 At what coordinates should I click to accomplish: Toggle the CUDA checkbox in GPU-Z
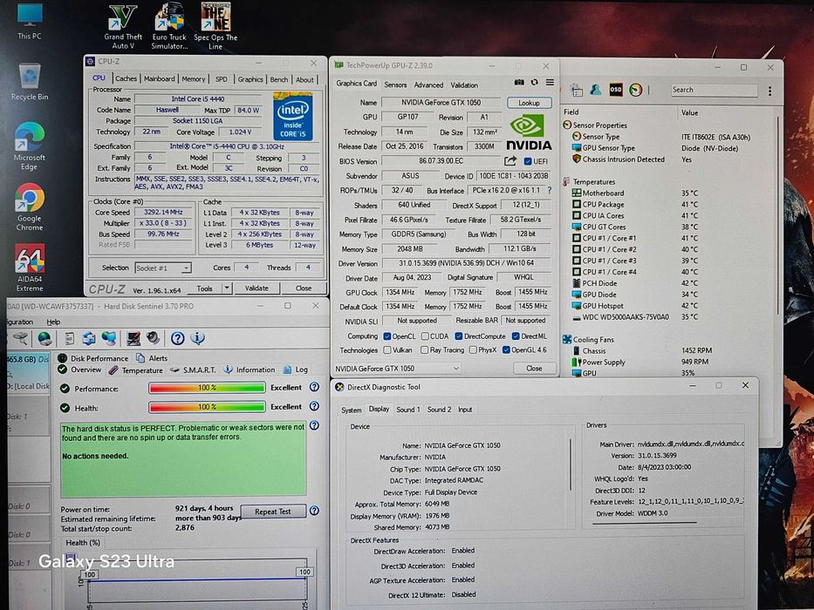(x=425, y=336)
